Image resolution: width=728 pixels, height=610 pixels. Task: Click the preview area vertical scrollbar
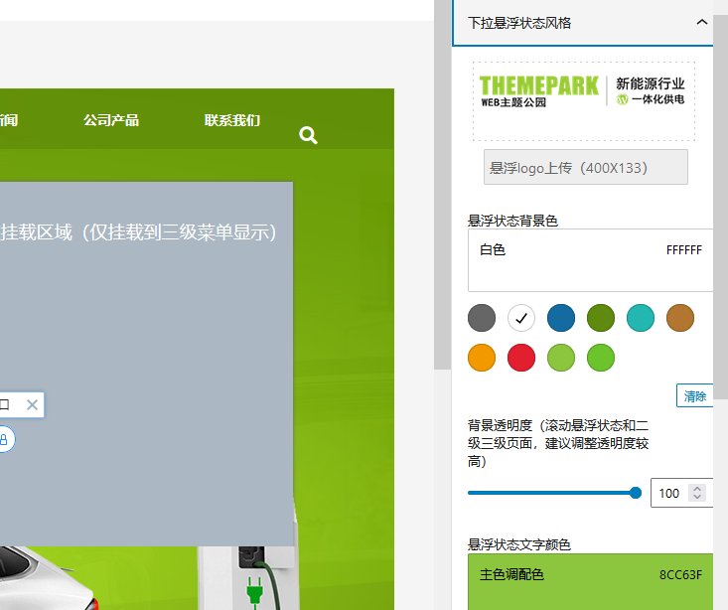[443, 185]
